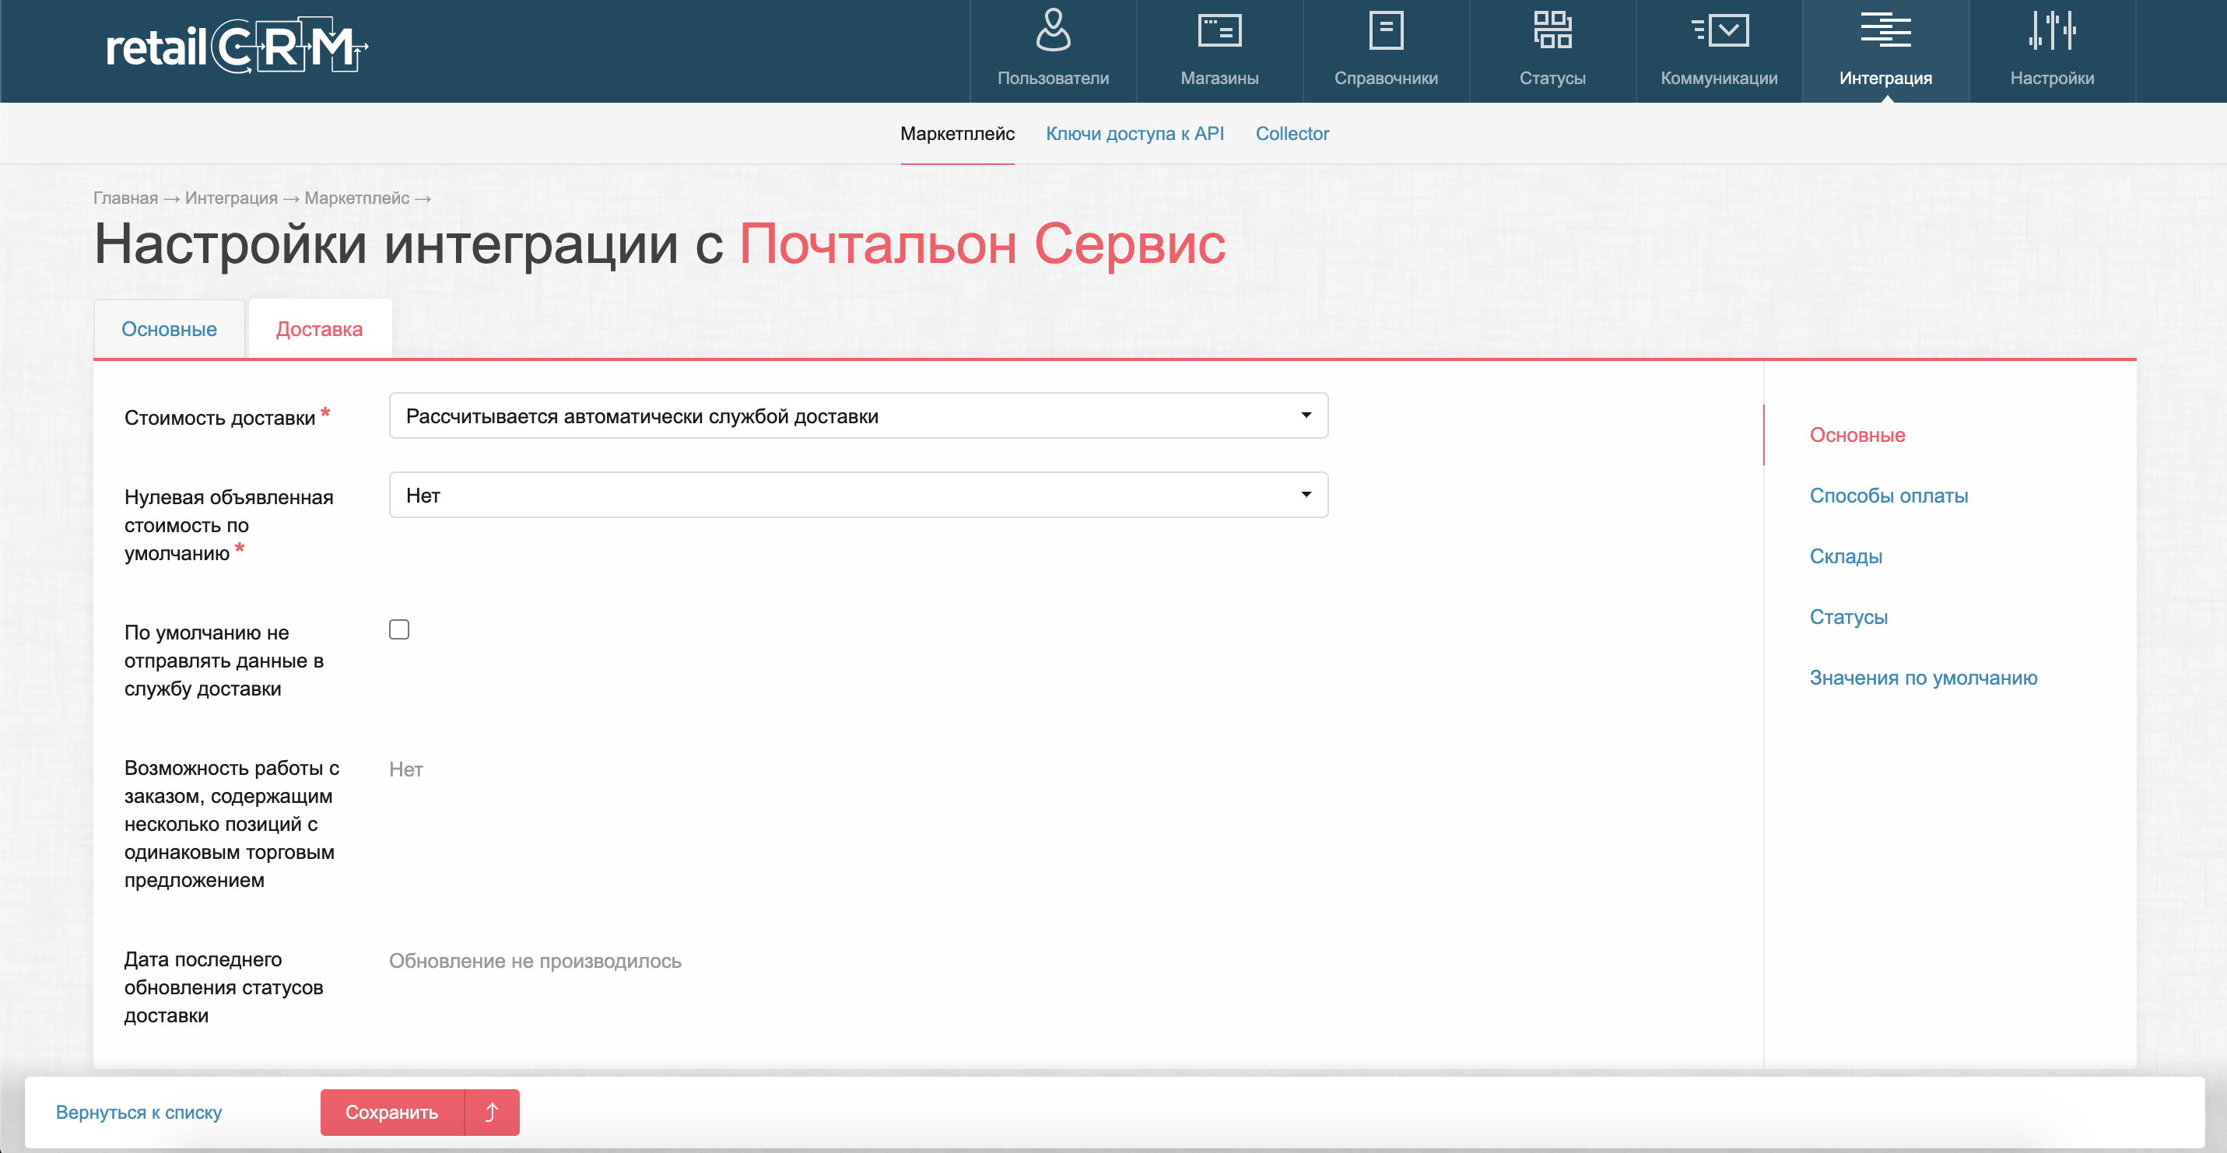The width and height of the screenshot is (2227, 1153).
Task: Jump to the Способы оплаты section
Action: (1888, 496)
